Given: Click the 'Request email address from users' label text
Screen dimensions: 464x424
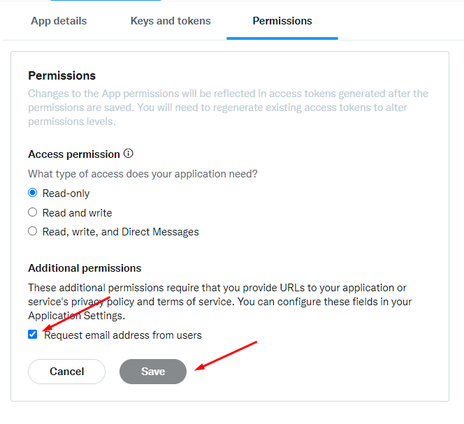Looking at the screenshot, I should 123,335.
